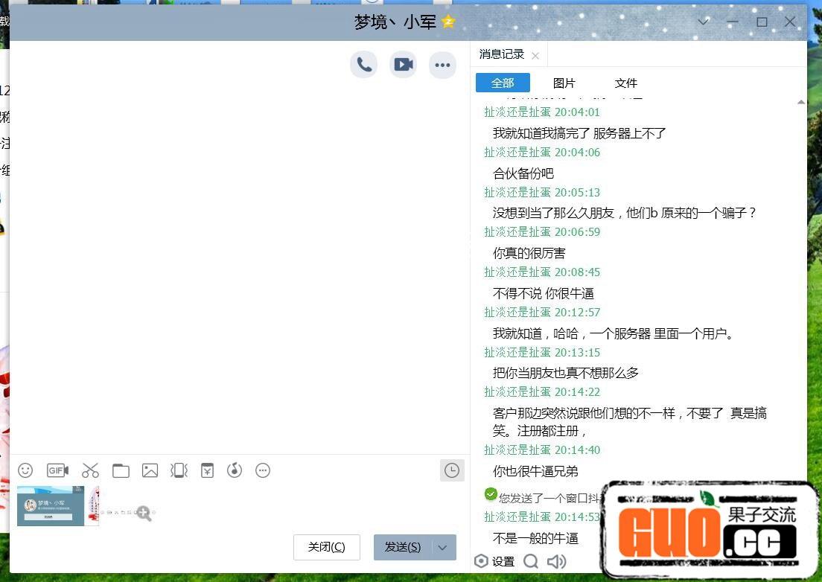This screenshot has width=822, height=582.
Task: Switch to the 图片 tab in message history
Action: [564, 83]
